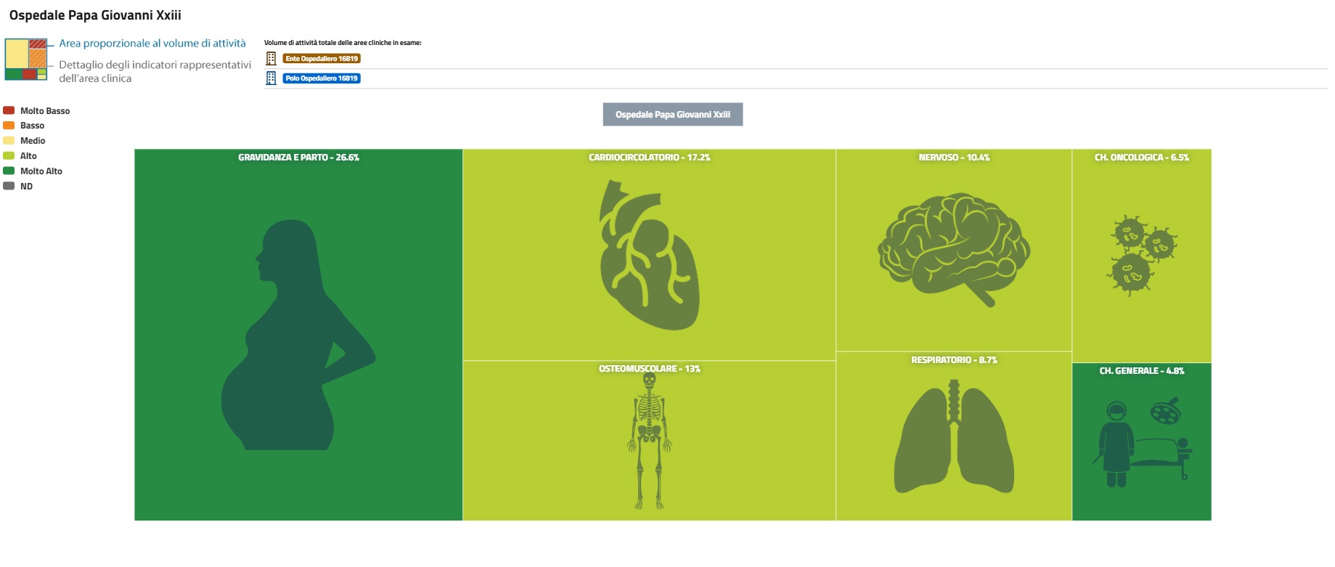Click the pregnant woman silhouette icon
Screen dimensions: 1335x567
pyautogui.click(x=298, y=335)
